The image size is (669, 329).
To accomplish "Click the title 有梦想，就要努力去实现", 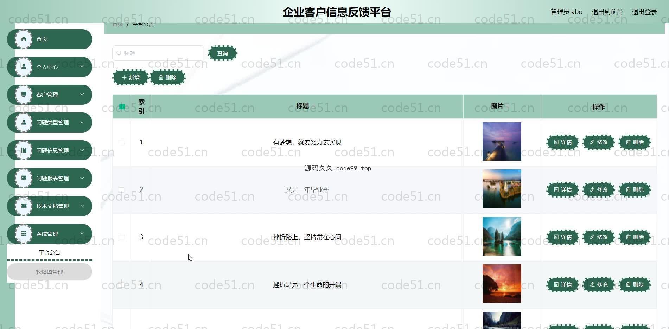I will 307,142.
